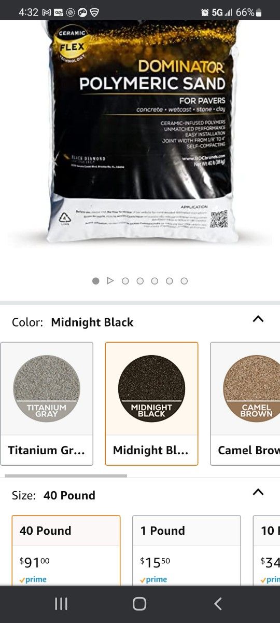This screenshot has width=280, height=623.
Task: Click the horizontal color scrollbar
Action: point(66,475)
